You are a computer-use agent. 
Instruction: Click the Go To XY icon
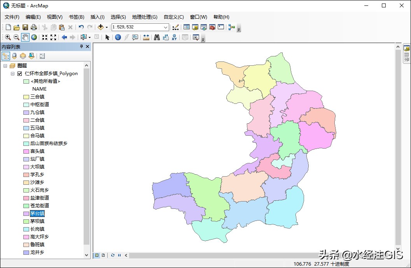(174, 37)
